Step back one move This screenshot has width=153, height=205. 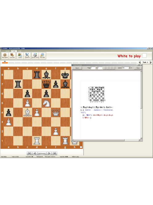(x=35, y=153)
